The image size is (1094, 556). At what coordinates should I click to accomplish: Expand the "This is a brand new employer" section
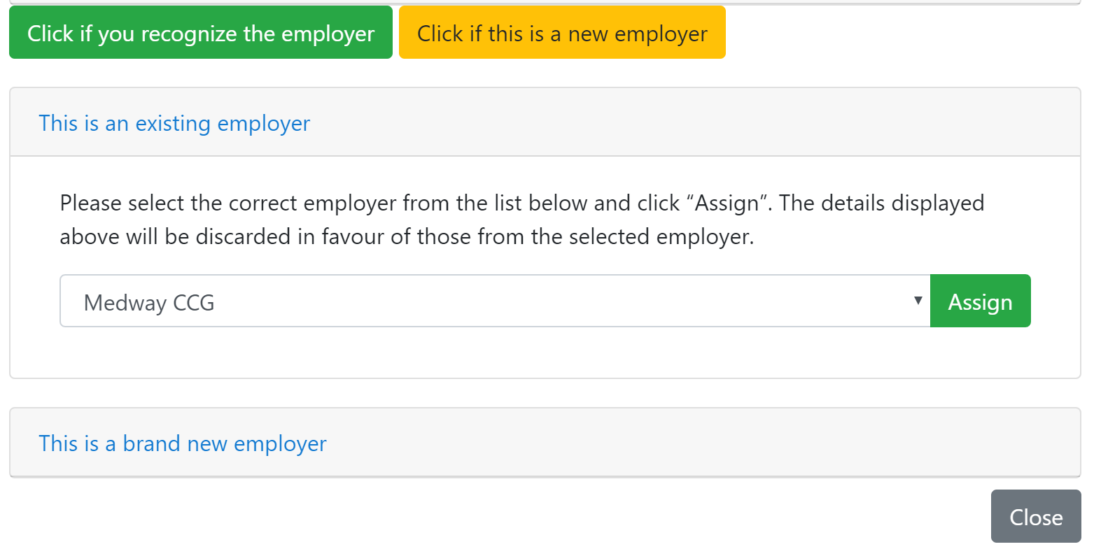[x=183, y=443]
